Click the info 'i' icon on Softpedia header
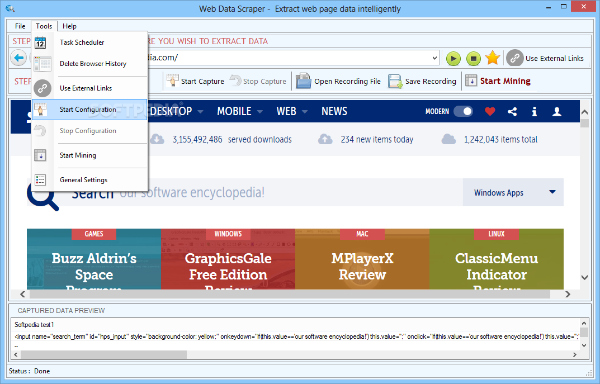Image resolution: width=600 pixels, height=384 pixels. [534, 111]
